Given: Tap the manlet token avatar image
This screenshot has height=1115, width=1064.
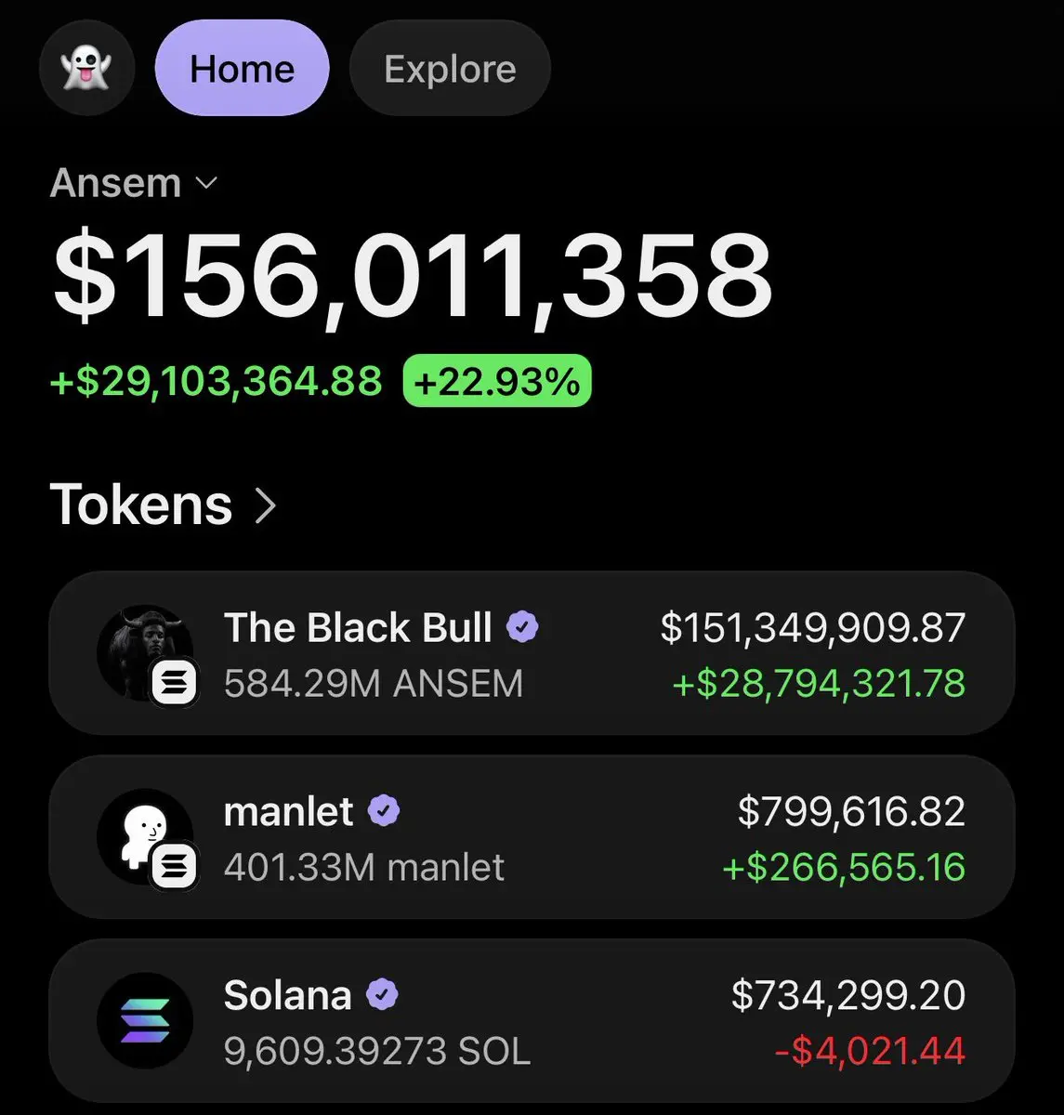Looking at the screenshot, I should pos(145,837).
